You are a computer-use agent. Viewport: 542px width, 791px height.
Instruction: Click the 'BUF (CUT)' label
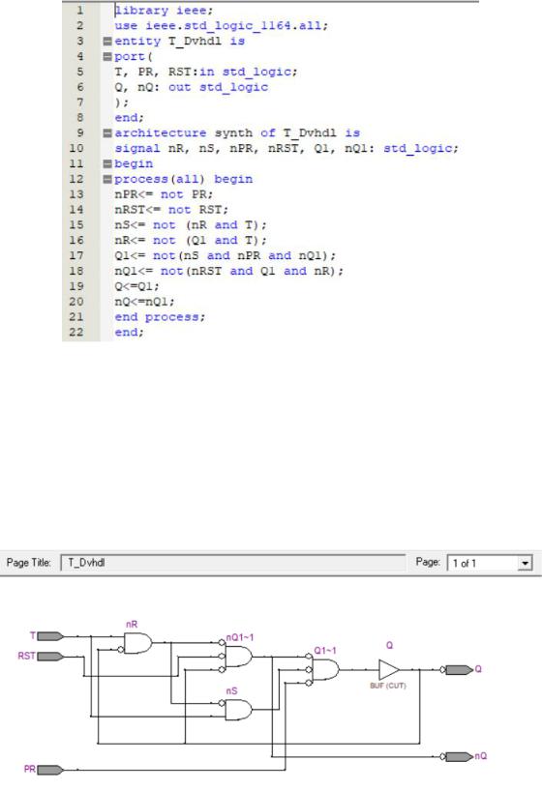pyautogui.click(x=388, y=686)
